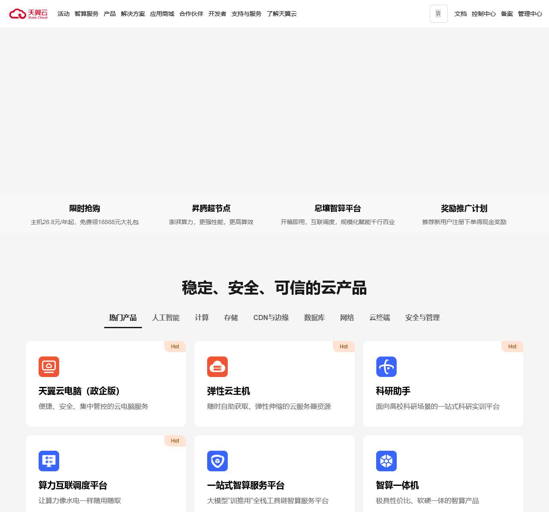Screen dimensions: 549x512
Task: Switch to the 网络 tab
Action: (347, 318)
